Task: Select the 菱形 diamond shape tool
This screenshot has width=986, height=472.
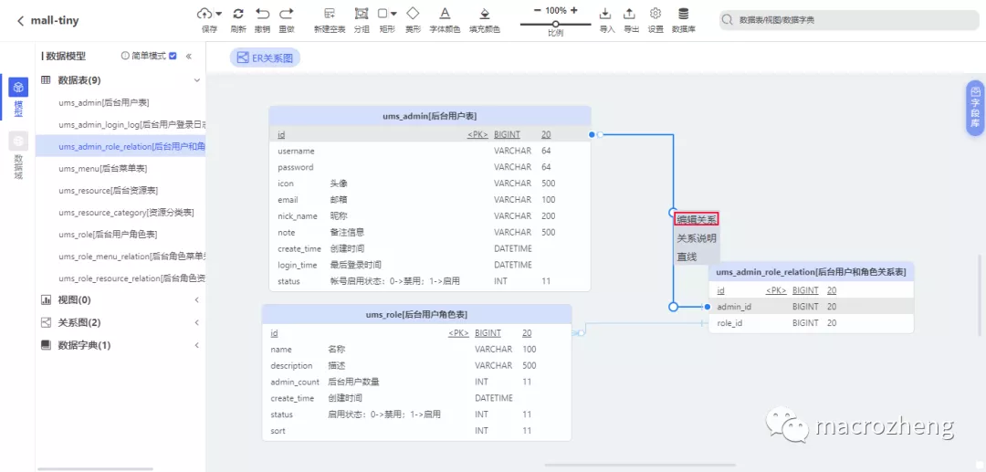Action: tap(413, 15)
